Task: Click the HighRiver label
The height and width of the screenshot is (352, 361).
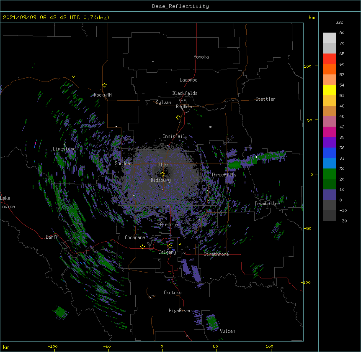Action: [x=180, y=311]
